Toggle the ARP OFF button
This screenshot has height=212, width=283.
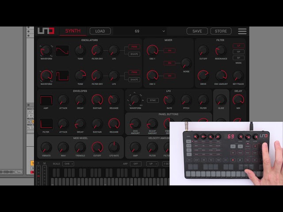(x=136, y=164)
